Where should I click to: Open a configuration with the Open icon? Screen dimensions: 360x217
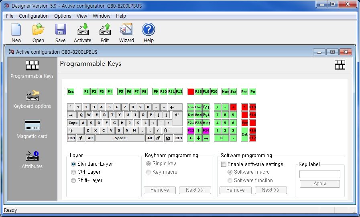pos(38,30)
